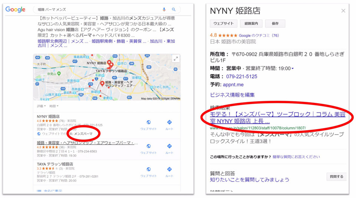The width and height of the screenshot is (356, 198).
Task: Click the 質問する button
Action: click(336, 177)
